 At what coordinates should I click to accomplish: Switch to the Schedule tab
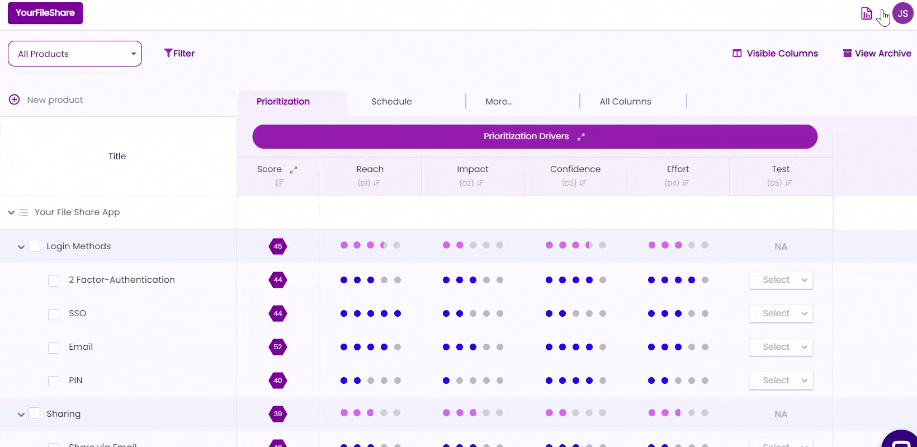pos(391,101)
